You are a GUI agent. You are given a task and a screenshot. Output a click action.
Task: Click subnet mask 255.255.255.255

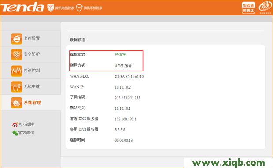pyautogui.click(x=127, y=98)
